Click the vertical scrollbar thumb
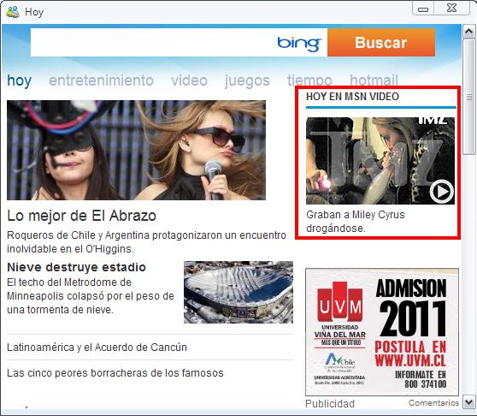 [x=468, y=97]
